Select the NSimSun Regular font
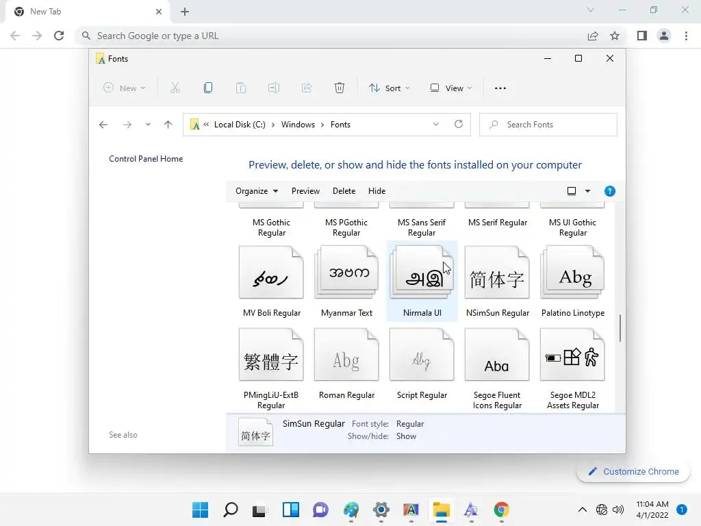The height and width of the screenshot is (526, 701). (497, 281)
